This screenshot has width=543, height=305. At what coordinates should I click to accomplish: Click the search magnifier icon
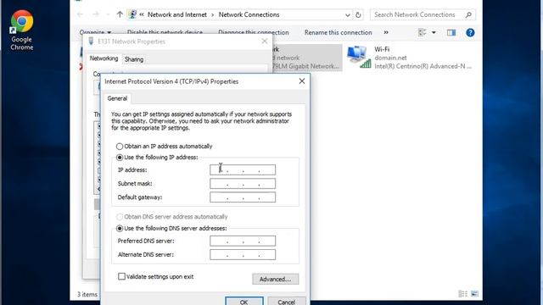click(468, 14)
